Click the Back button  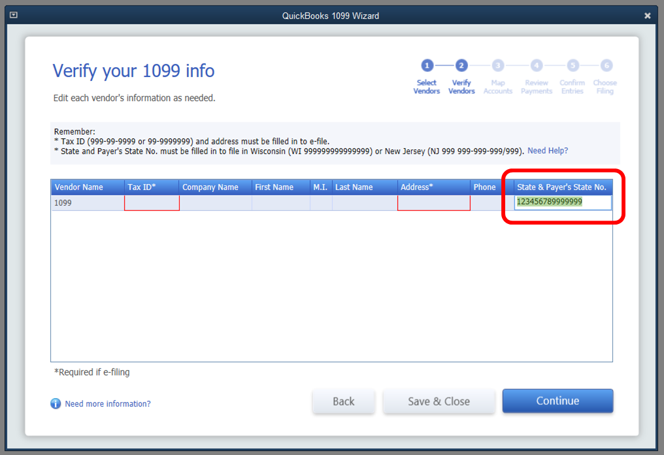343,401
